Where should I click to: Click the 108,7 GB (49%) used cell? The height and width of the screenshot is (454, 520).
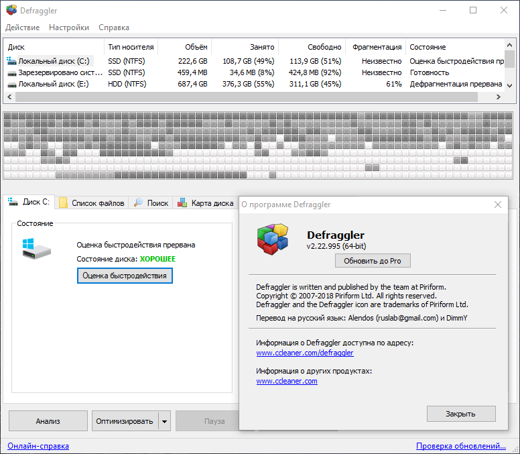[x=249, y=61]
